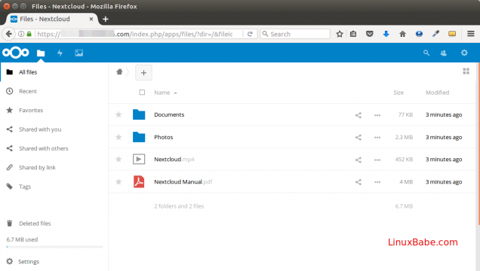Show bookmarks list icon

pos(353,34)
